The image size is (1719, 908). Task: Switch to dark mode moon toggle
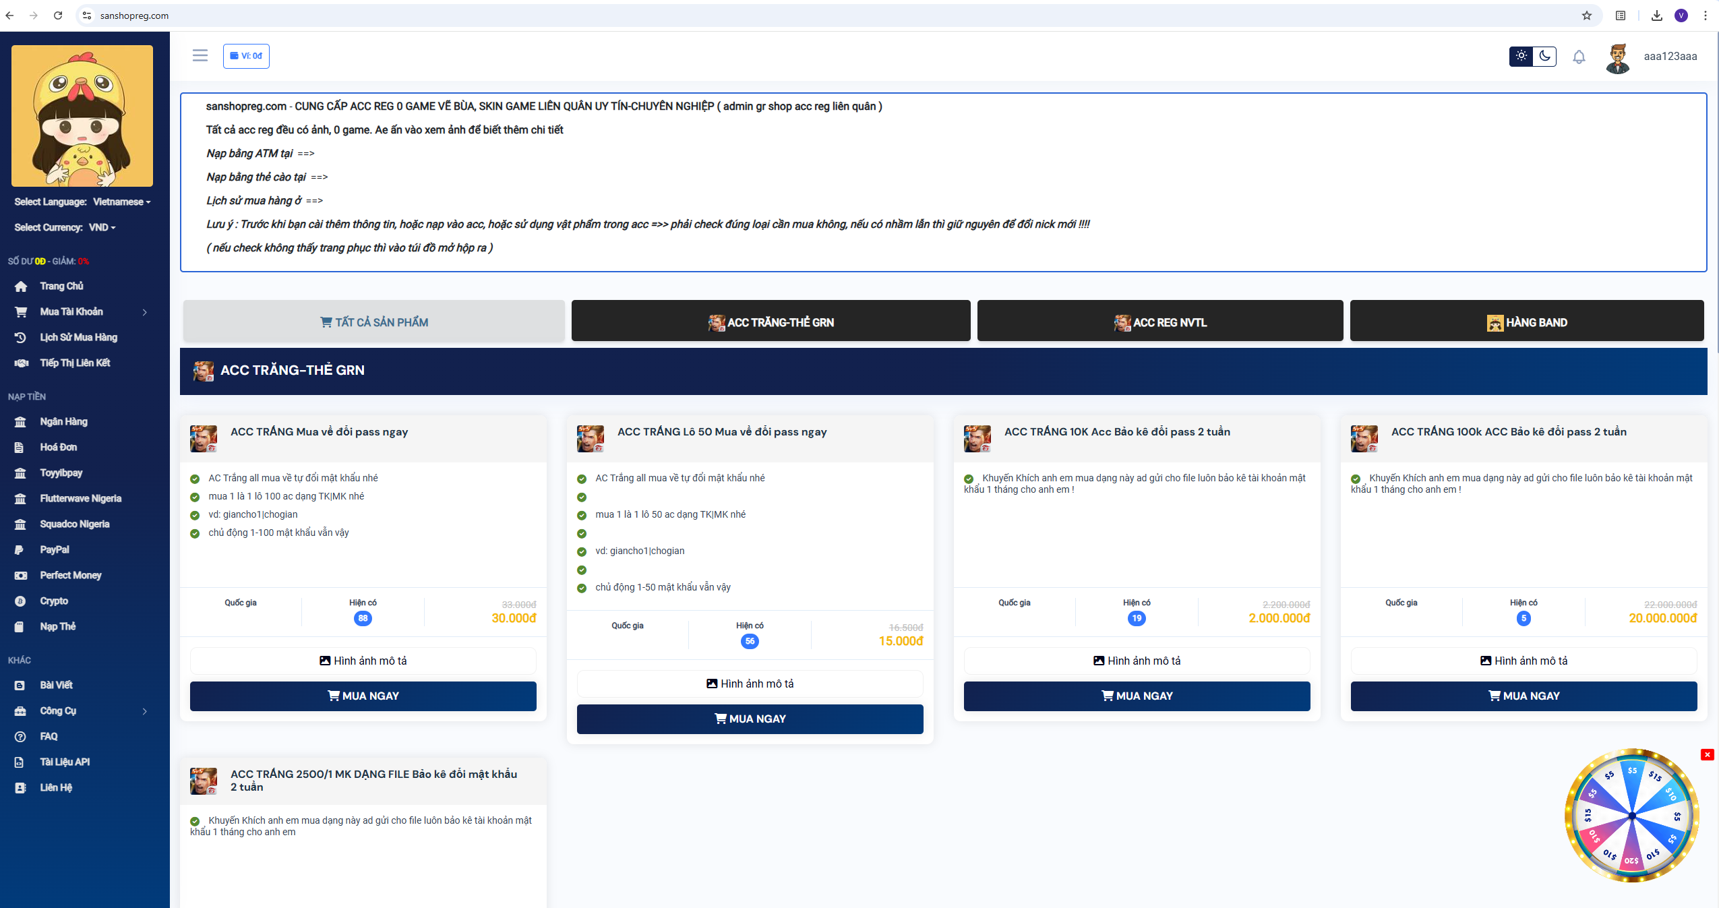coord(1544,56)
